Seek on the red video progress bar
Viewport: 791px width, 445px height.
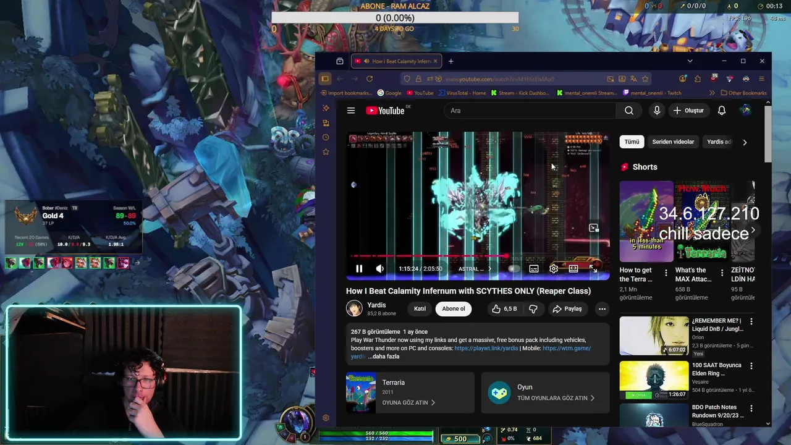pos(477,255)
